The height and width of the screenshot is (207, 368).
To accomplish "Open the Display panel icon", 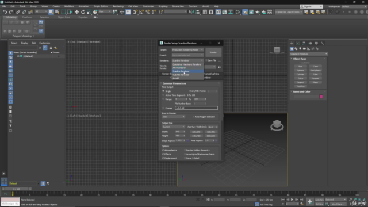I will (316, 43).
